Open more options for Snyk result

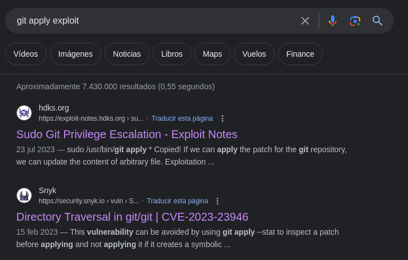pyautogui.click(x=217, y=201)
